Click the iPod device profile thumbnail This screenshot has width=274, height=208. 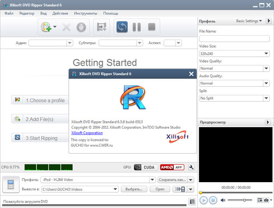coord(11,185)
